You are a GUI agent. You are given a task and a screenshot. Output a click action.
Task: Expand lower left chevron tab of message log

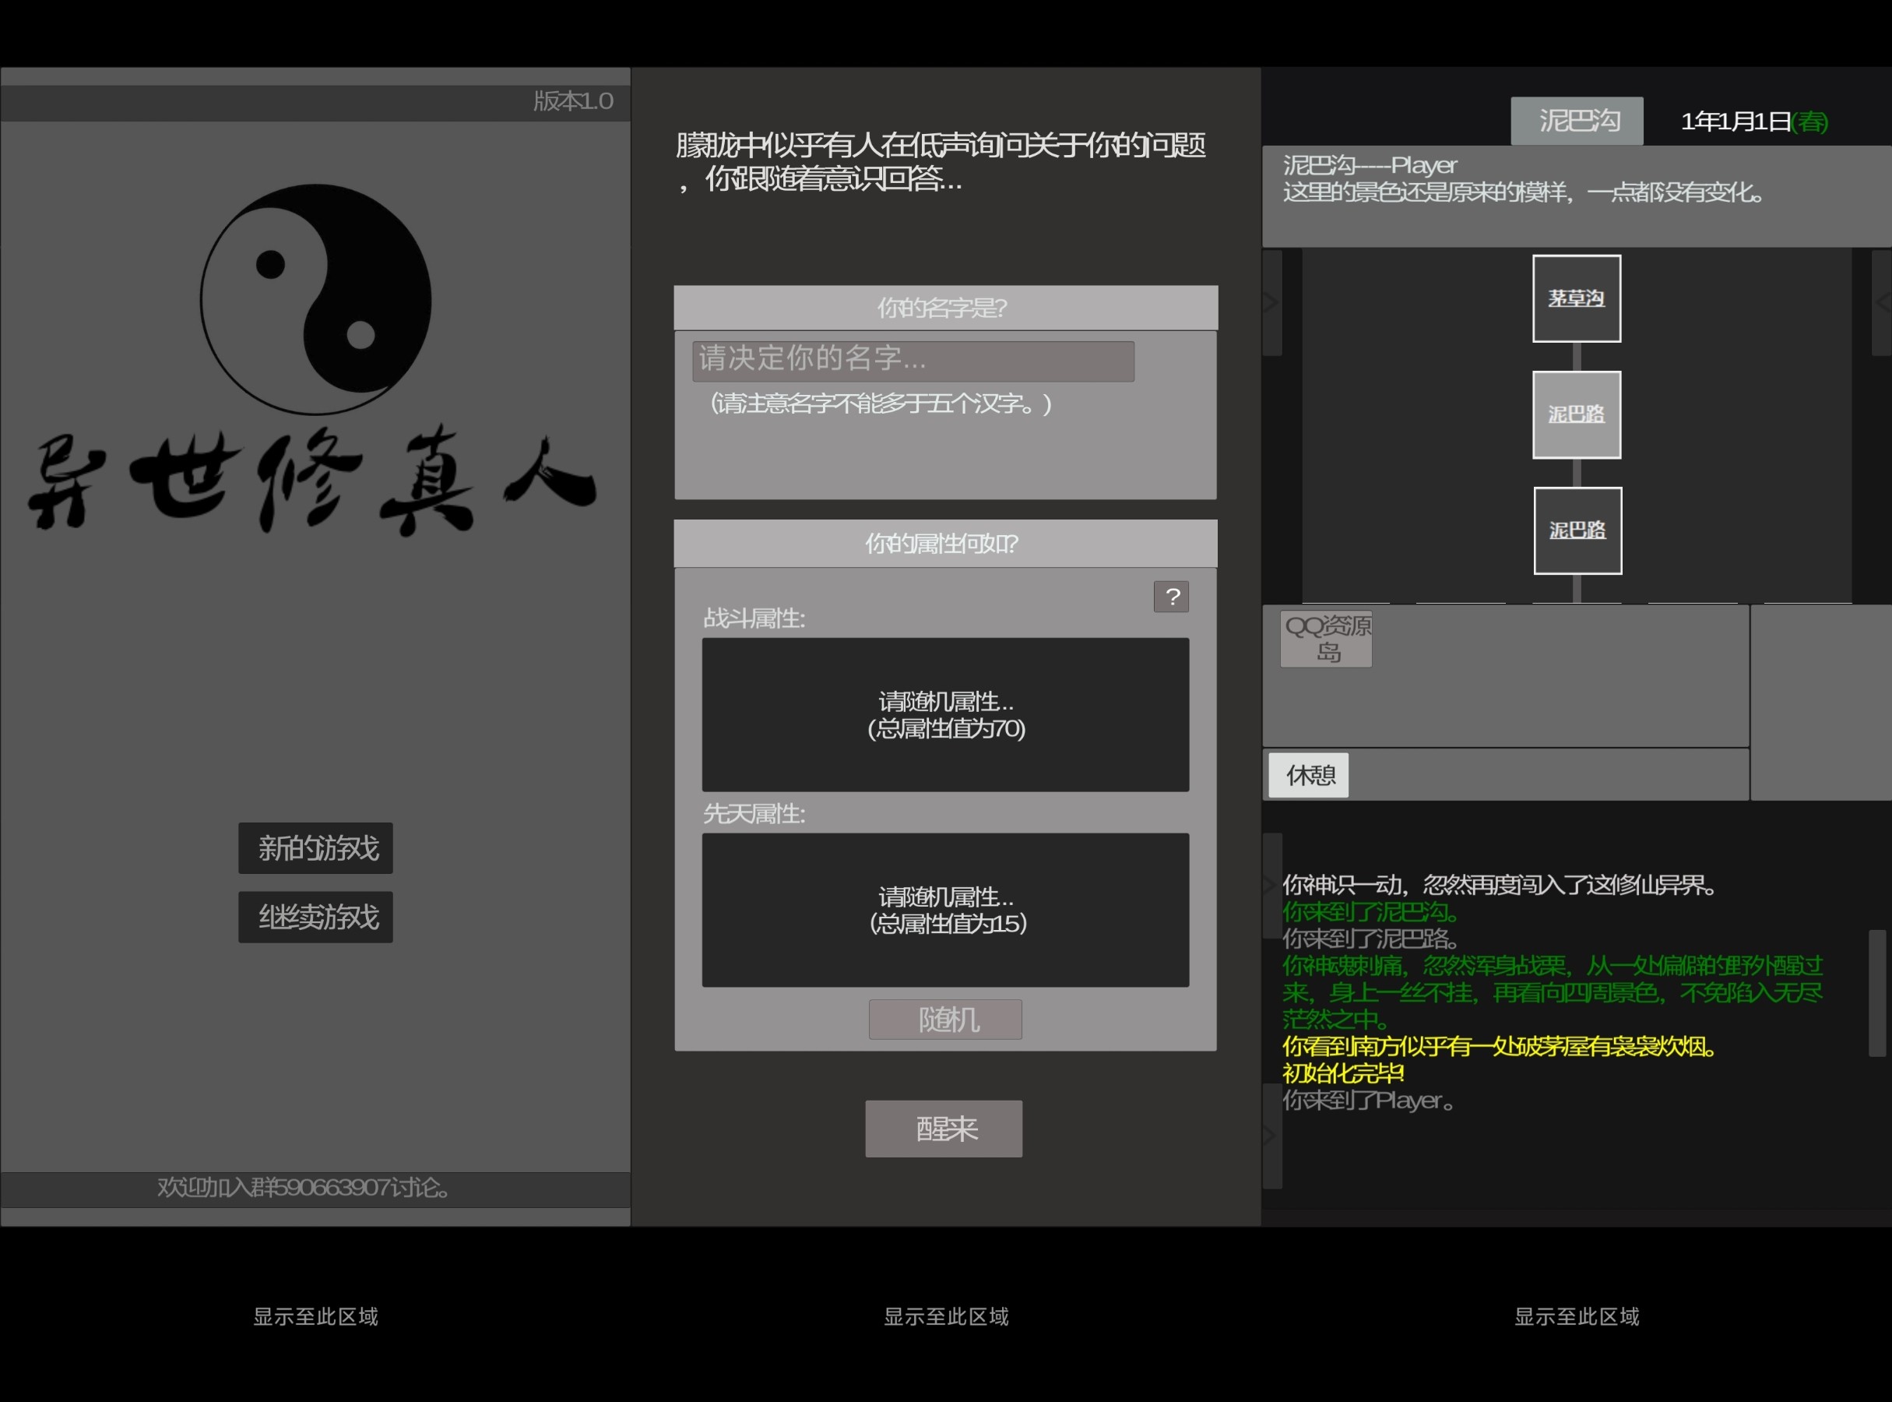1271,1136
